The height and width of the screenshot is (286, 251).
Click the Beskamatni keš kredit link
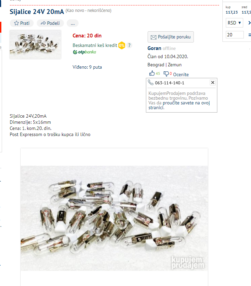click(95, 46)
